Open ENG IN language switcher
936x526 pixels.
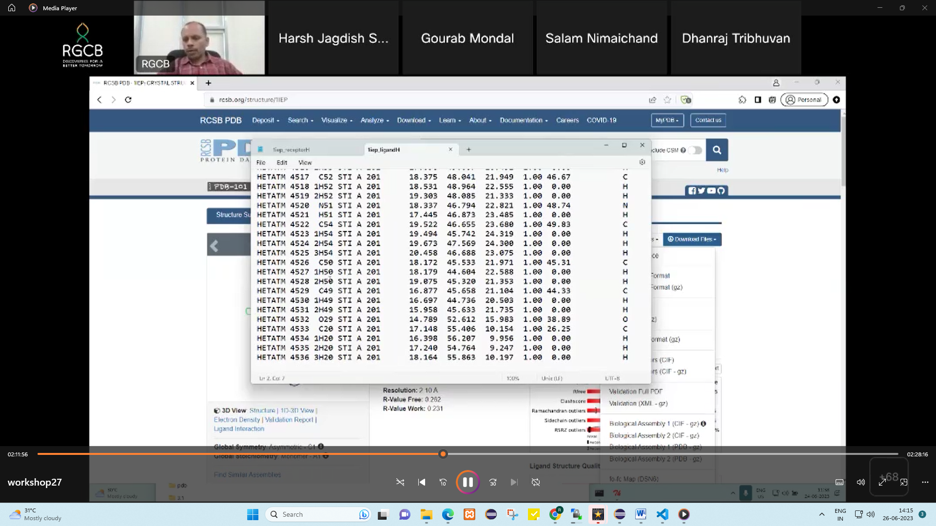click(840, 514)
